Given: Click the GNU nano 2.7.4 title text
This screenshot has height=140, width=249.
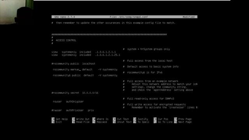Looking at the screenshot, I should click(65, 17).
